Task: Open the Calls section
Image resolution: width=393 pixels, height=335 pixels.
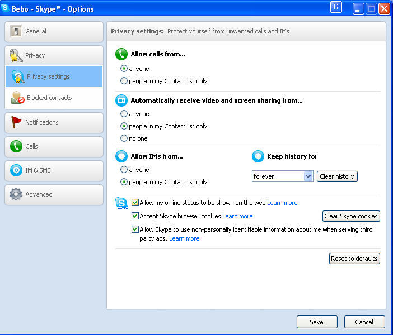Action: (54, 146)
